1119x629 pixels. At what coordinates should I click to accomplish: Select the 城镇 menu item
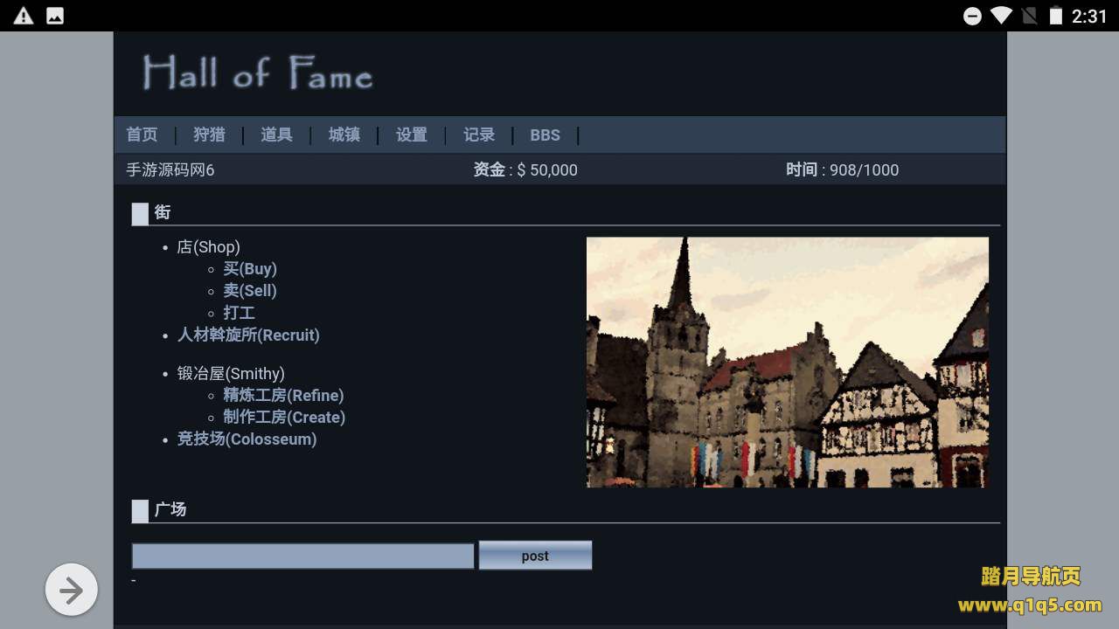(344, 135)
